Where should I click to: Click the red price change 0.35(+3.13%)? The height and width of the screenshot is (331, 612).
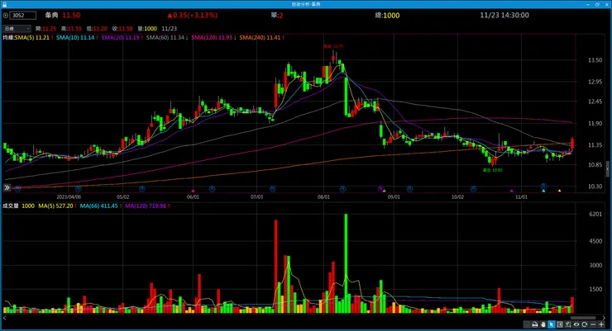tap(193, 15)
